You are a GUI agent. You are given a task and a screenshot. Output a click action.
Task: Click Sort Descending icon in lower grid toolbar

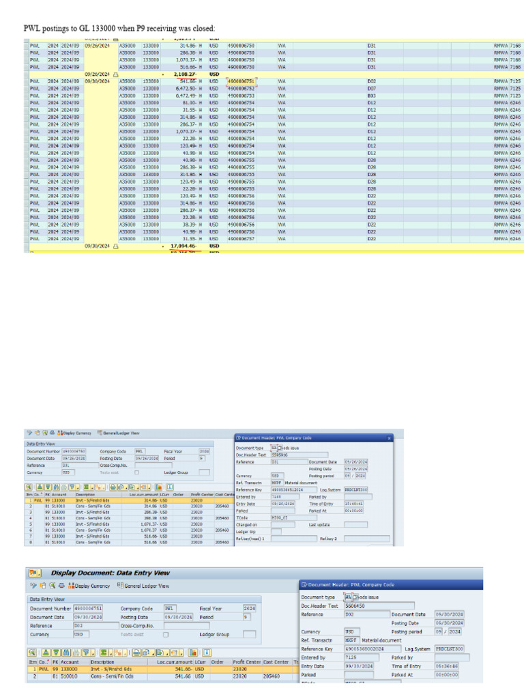(x=55, y=653)
